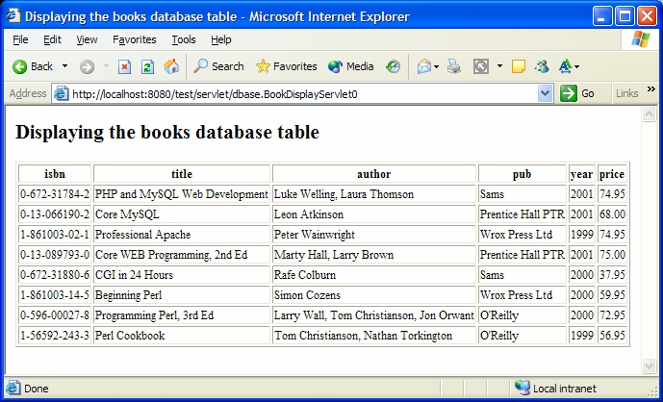Click the year column header
The image size is (663, 402).
click(582, 174)
